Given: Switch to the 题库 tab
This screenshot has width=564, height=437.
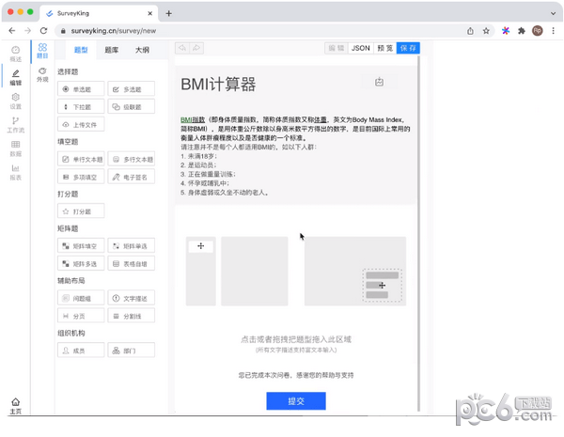Looking at the screenshot, I should tap(112, 50).
